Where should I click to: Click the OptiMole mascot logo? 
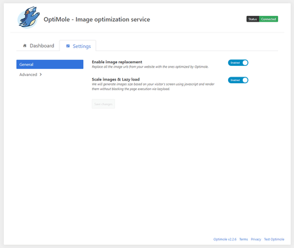pyautogui.click(x=29, y=17)
